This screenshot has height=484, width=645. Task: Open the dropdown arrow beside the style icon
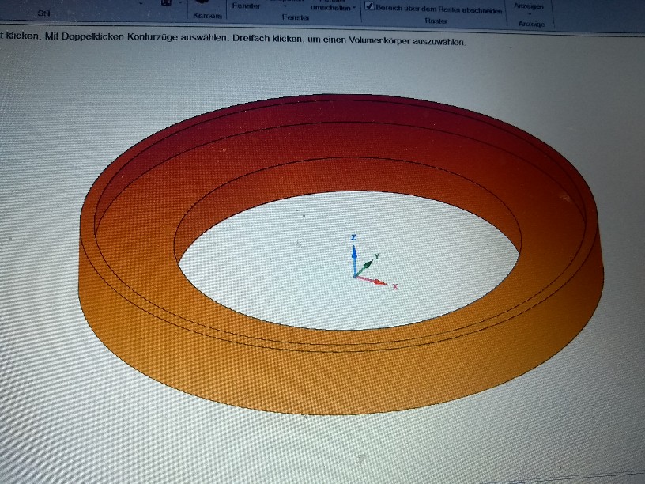(179, 4)
